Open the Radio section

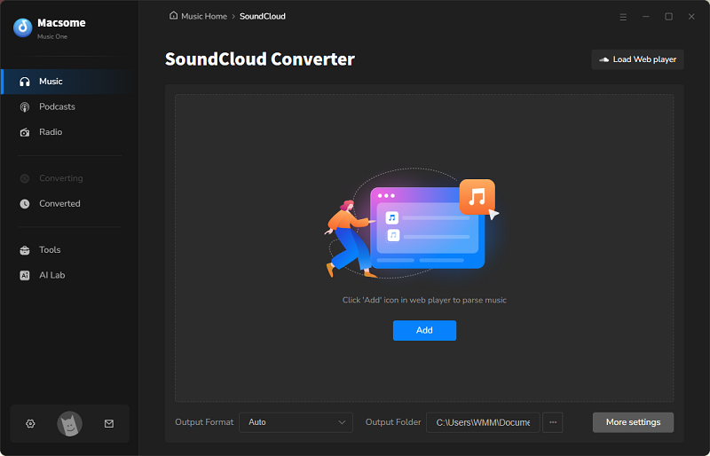tap(68, 132)
